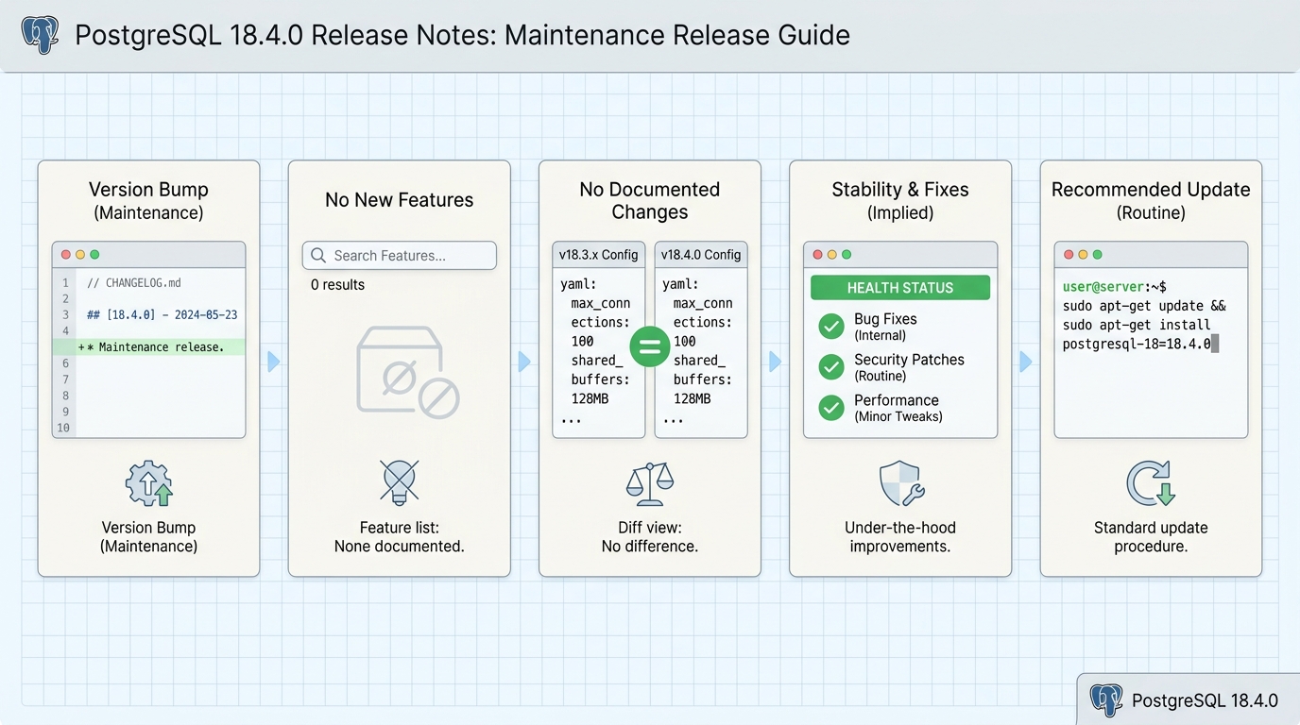Click the postgresql-18=18.4.0 command line
1300x725 pixels.
pos(1137,345)
